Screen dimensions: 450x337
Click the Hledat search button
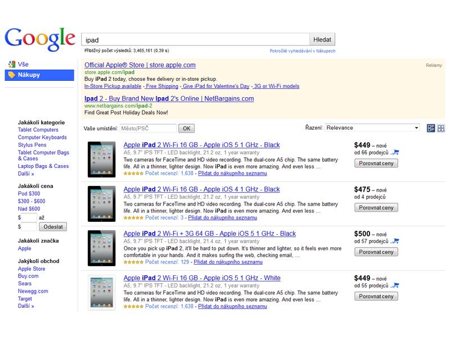pyautogui.click(x=322, y=39)
